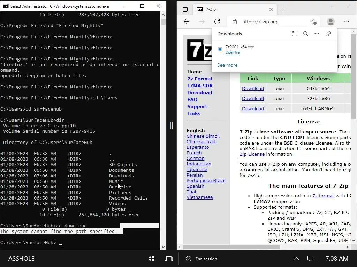Click the cmd.exe window title icon

pos(6,6)
